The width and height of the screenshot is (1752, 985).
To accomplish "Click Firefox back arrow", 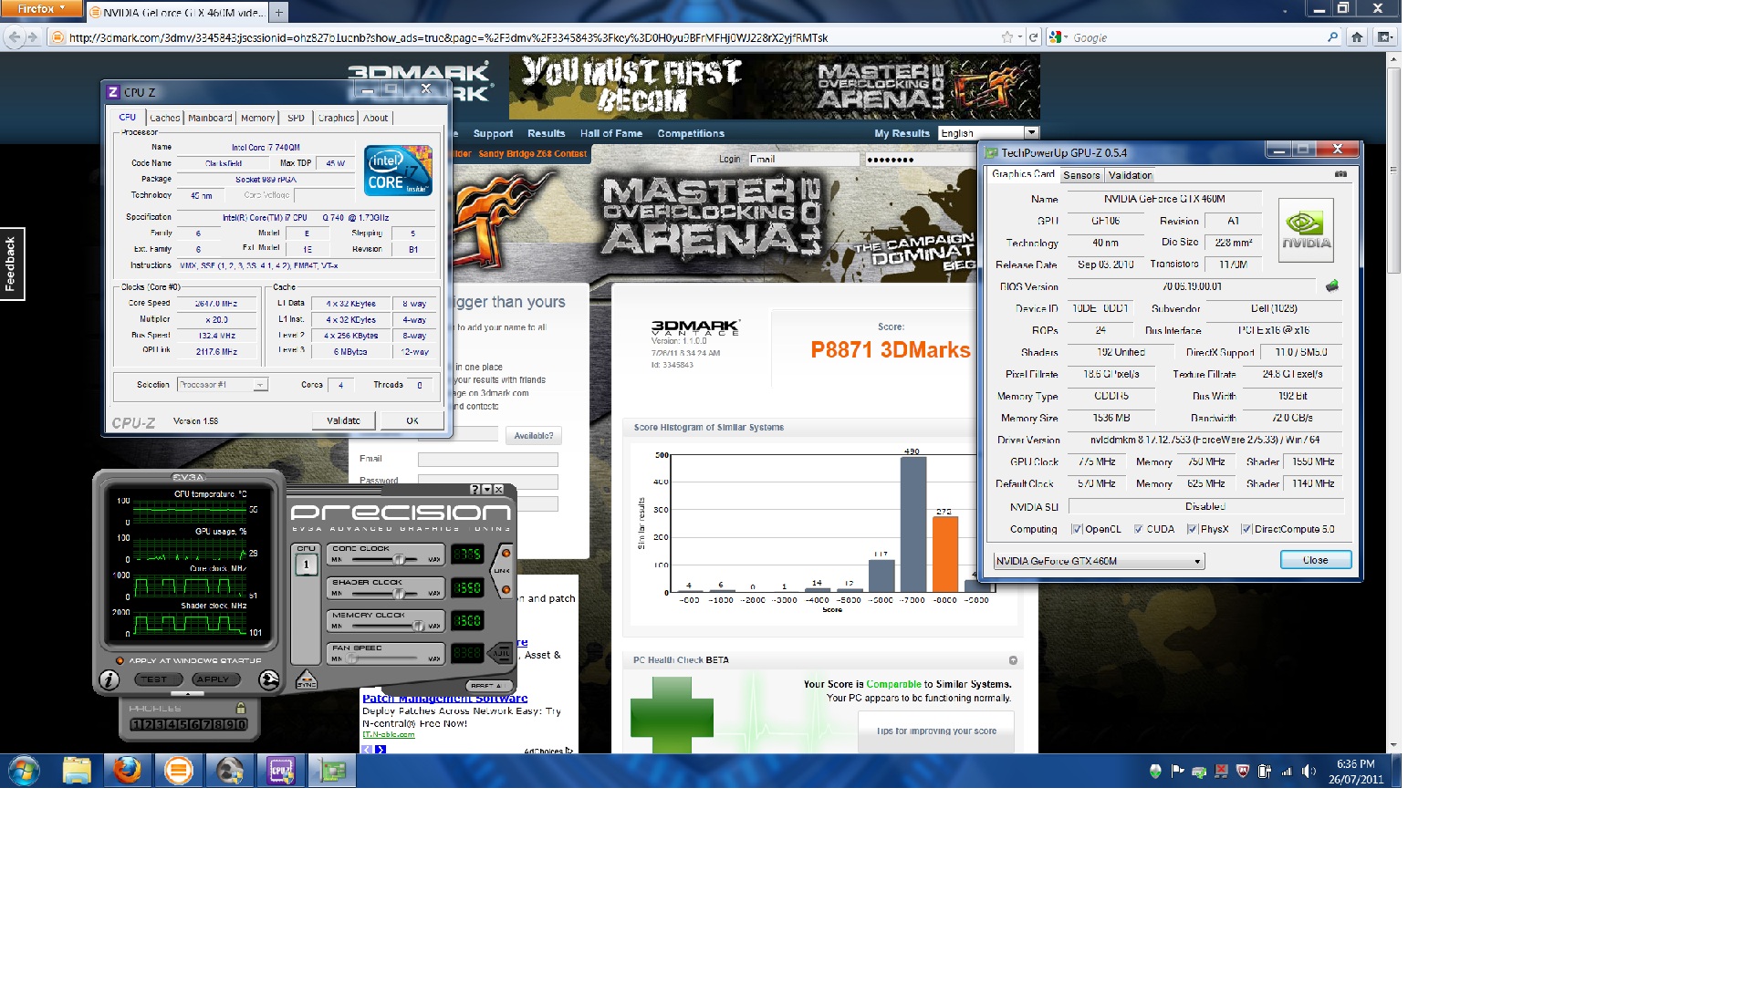I will point(15,37).
